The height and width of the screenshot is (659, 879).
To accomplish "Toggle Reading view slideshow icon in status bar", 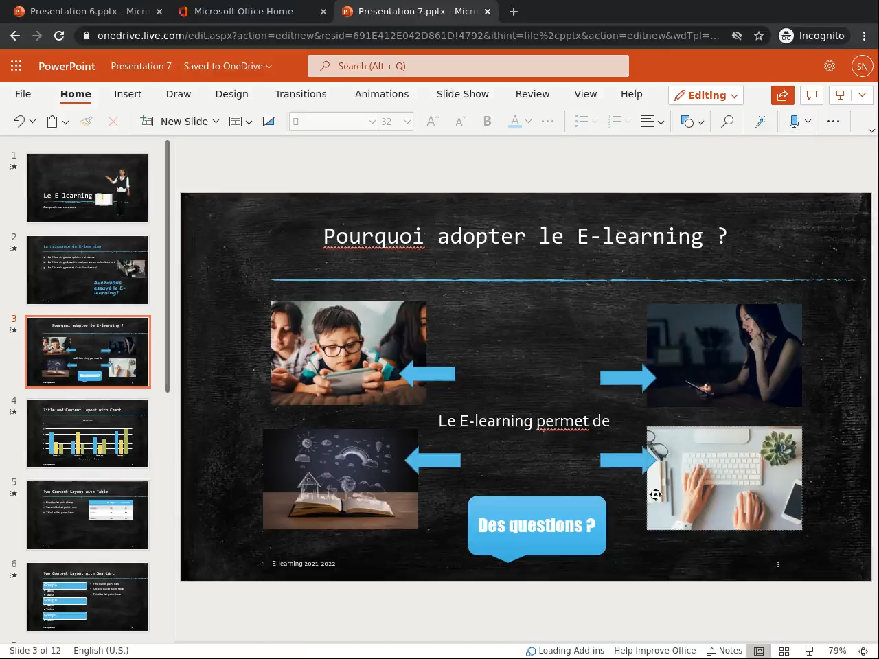I will tap(809, 651).
